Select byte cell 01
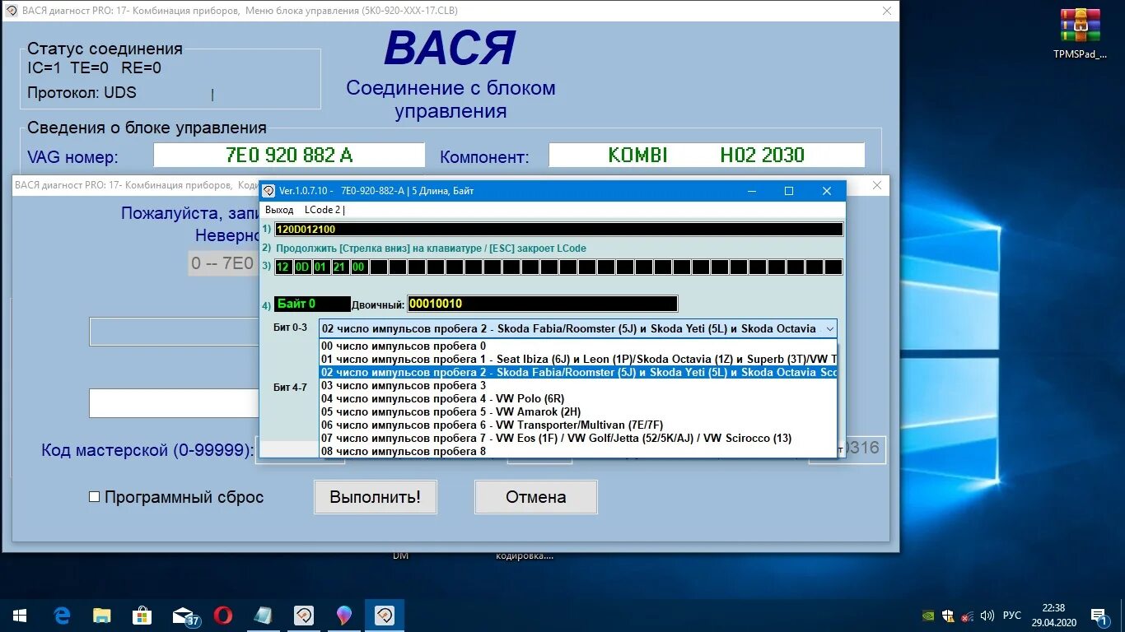Screen dimensions: 1125x632 point(321,267)
